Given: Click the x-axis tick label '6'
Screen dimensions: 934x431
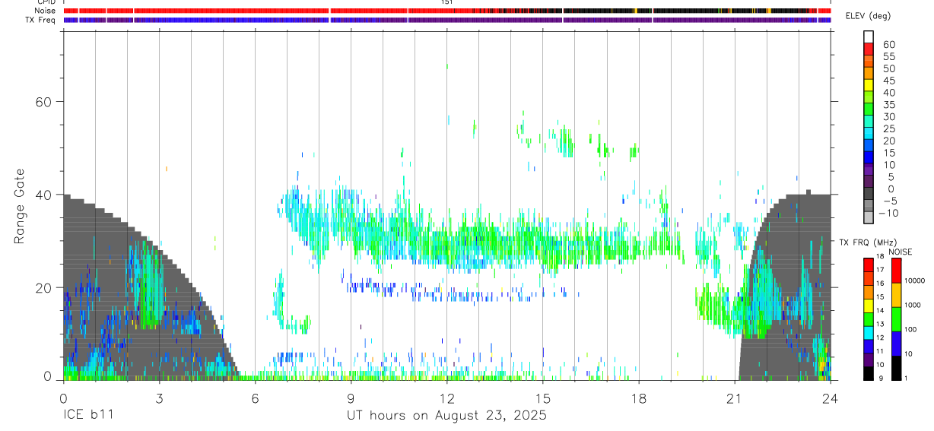Looking at the screenshot, I should (255, 398).
